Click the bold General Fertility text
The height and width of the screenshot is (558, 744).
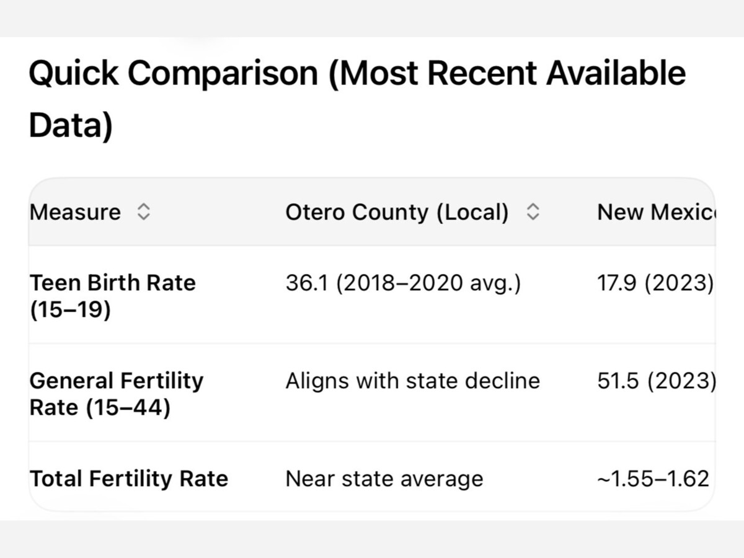pos(116,381)
